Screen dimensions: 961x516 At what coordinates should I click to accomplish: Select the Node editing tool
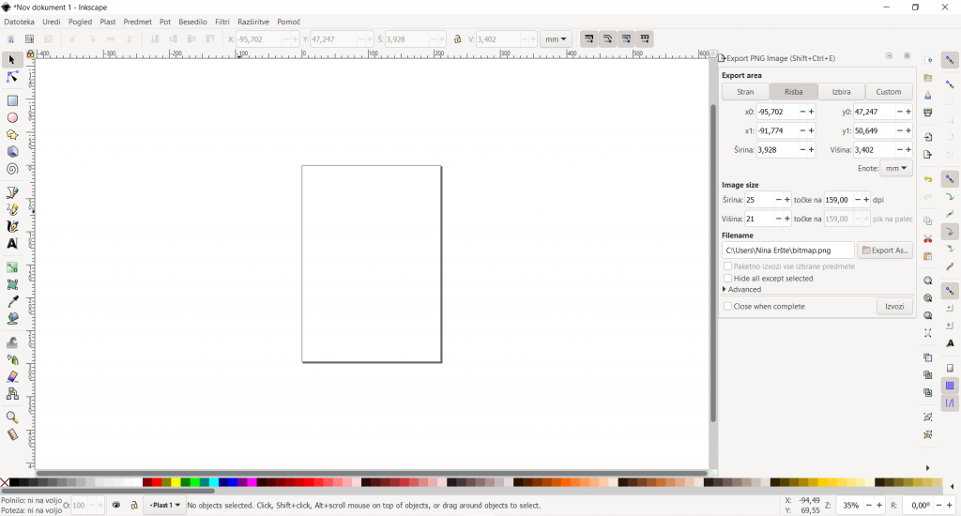coord(11,77)
